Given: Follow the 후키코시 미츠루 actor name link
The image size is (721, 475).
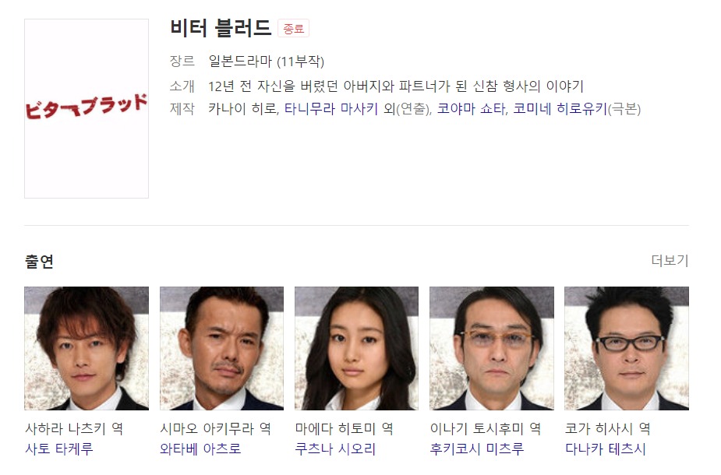Looking at the screenshot, I should 477,449.
